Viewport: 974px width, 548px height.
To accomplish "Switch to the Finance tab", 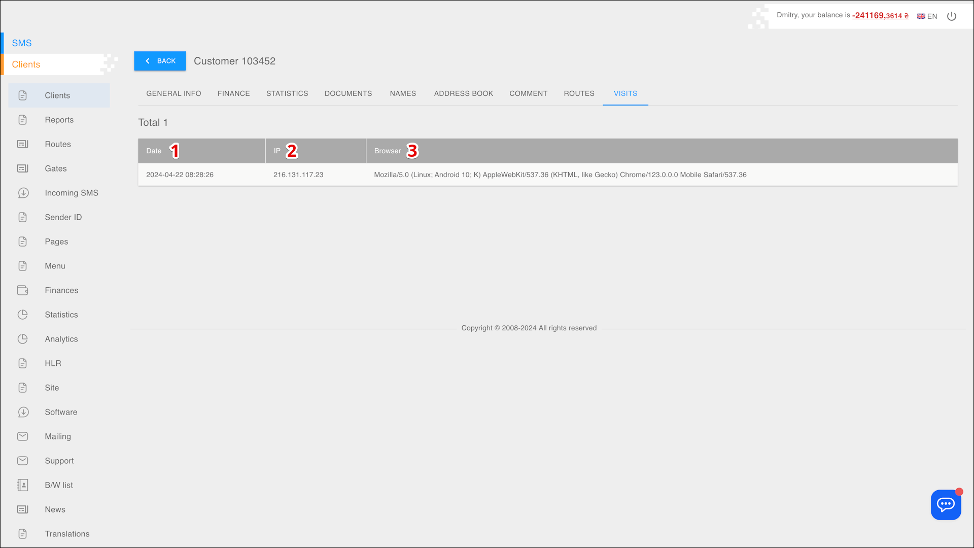I will 233,93.
